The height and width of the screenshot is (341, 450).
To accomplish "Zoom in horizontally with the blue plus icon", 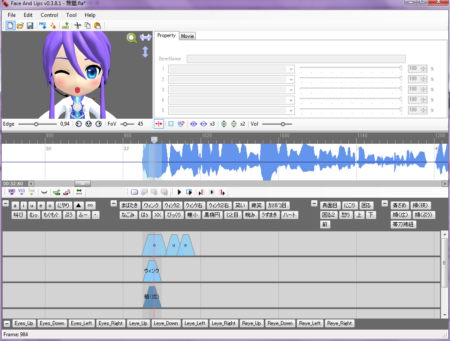I will coord(194,124).
